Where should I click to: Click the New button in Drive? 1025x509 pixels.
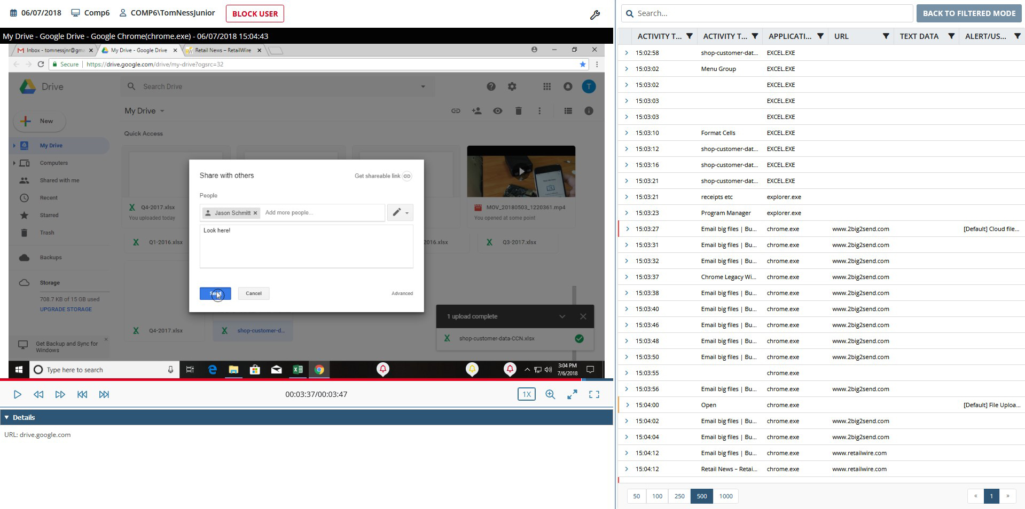(40, 121)
